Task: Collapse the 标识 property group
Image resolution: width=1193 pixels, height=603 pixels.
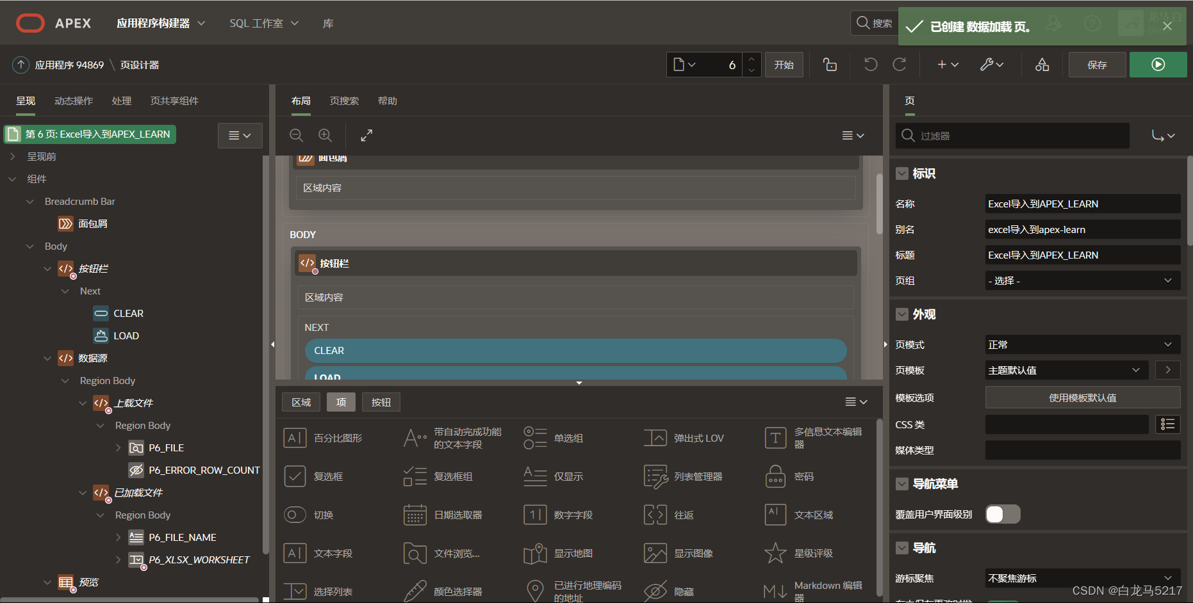Action: (902, 173)
